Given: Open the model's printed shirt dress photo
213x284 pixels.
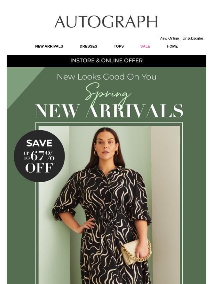Looking at the screenshot, I should [109, 205].
